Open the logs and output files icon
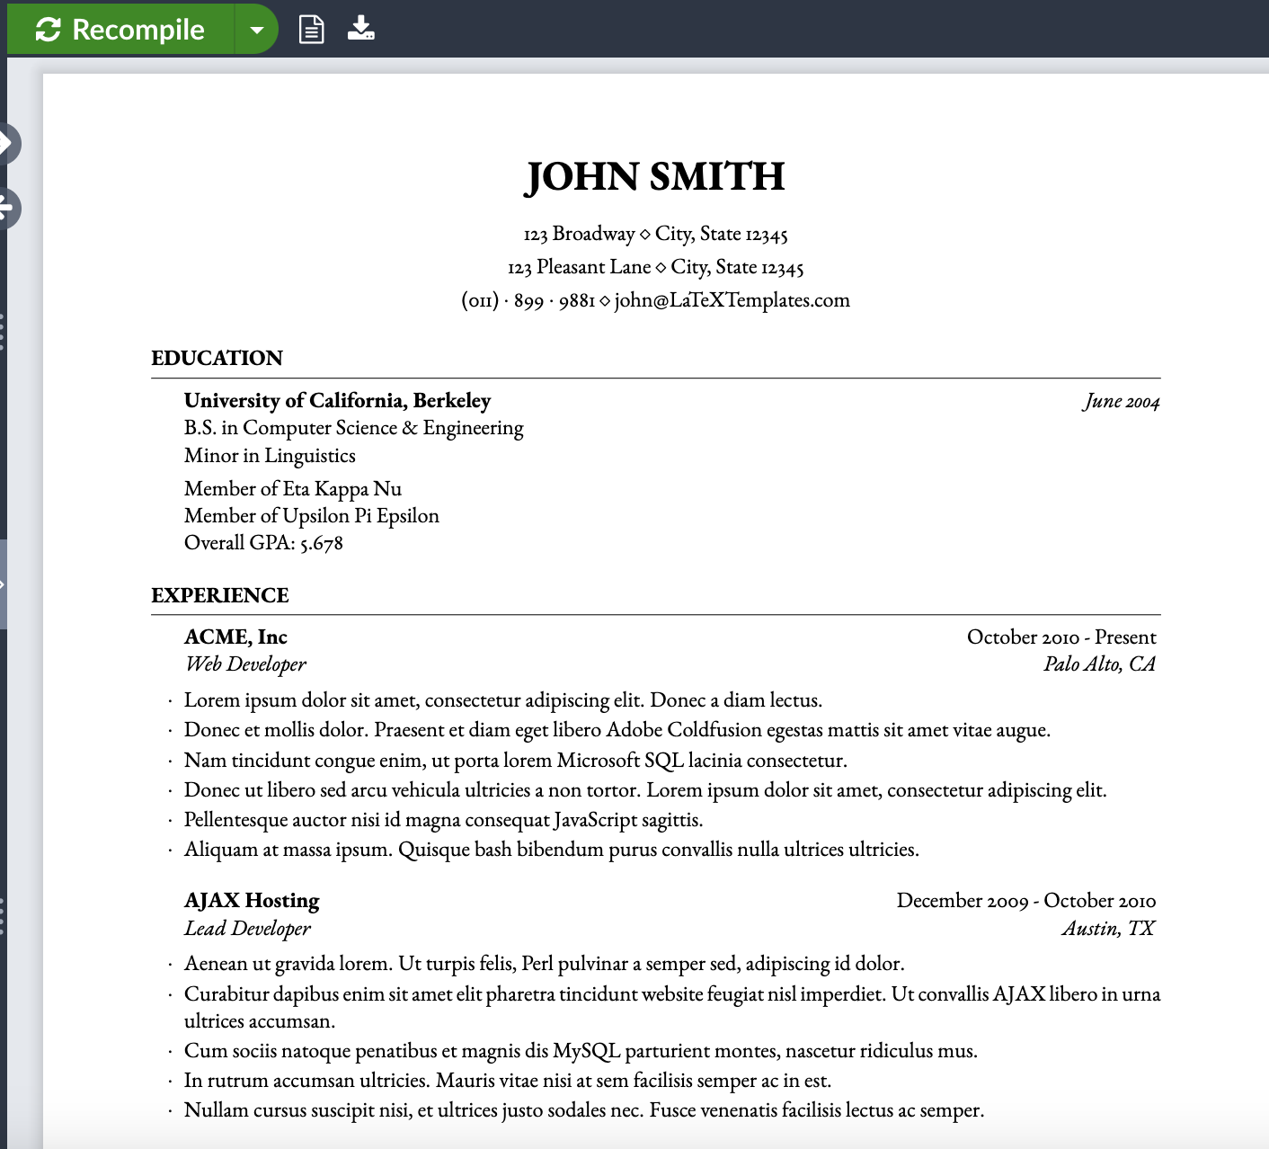This screenshot has width=1269, height=1149. 311,29
